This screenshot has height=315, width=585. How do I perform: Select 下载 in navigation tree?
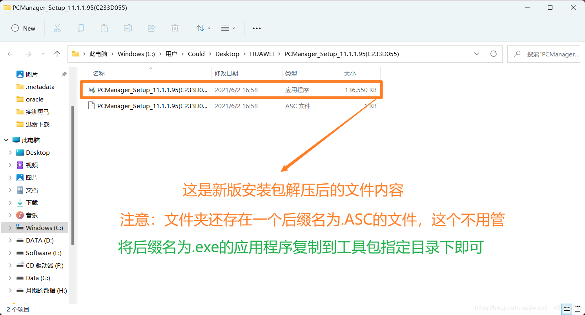coord(32,203)
